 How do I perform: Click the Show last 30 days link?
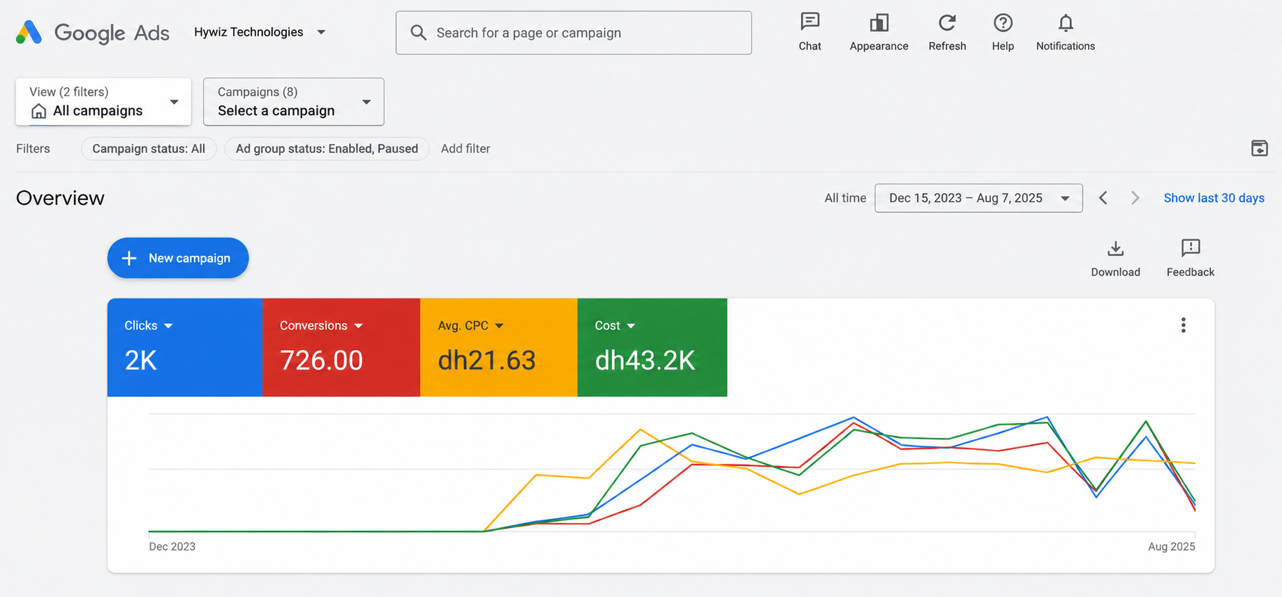tap(1214, 198)
